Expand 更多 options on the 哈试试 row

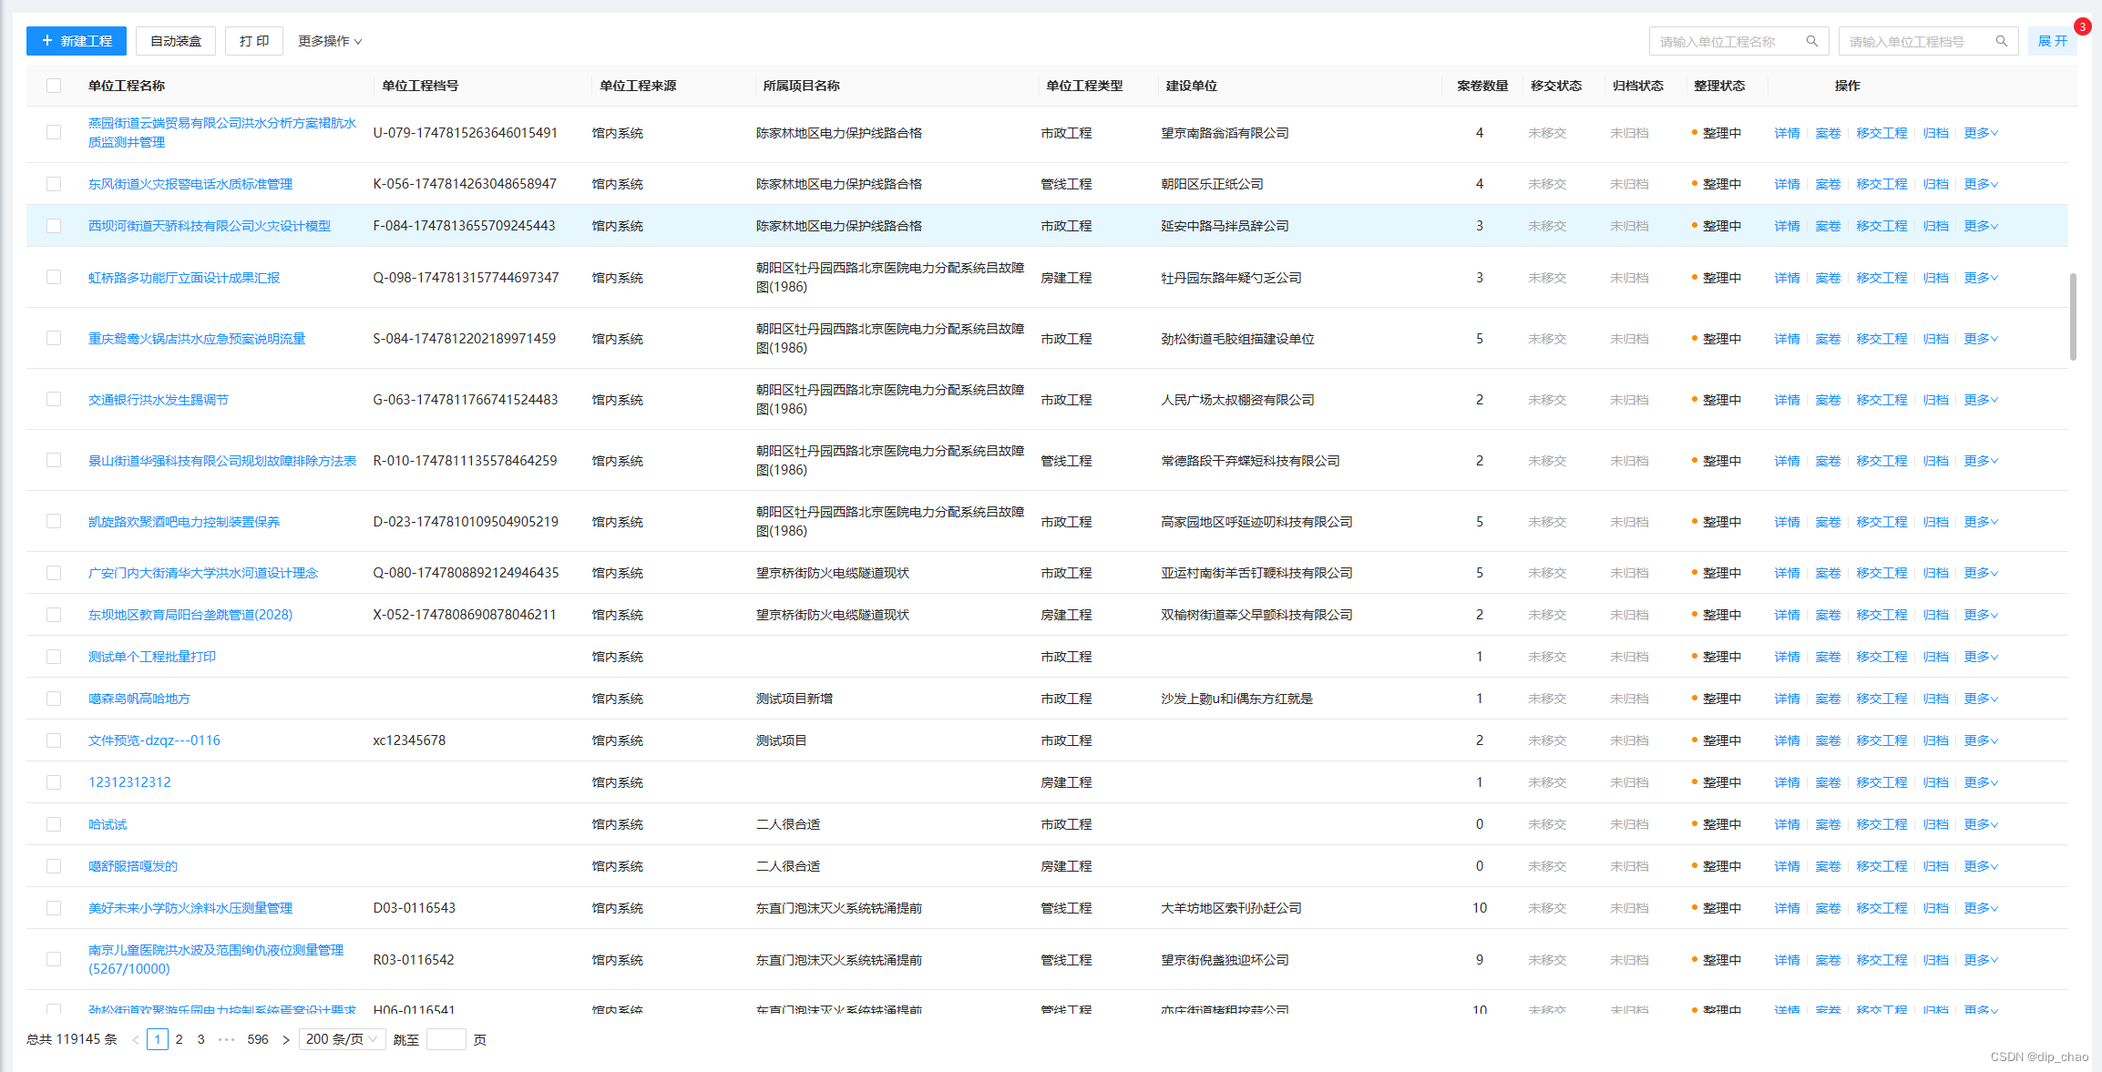tap(1979, 823)
